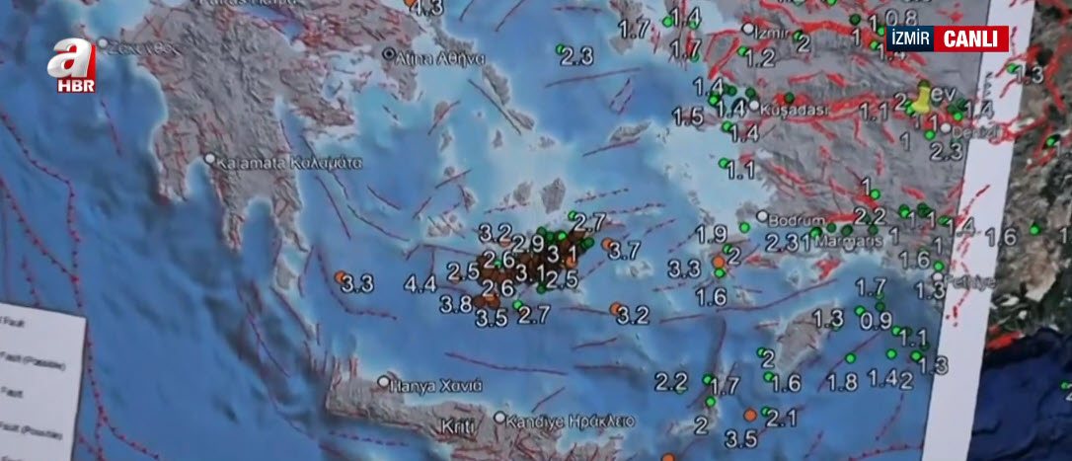Select the 3.8 magnitude label
The width and height of the screenshot is (1072, 461).
click(x=456, y=305)
